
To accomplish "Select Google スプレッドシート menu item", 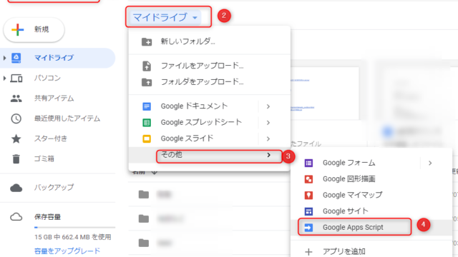I will click(x=210, y=122).
